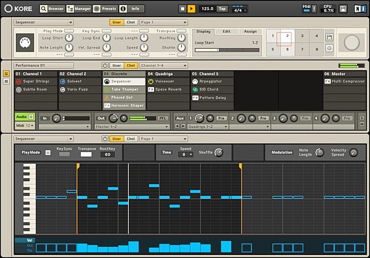Click the Multi Compressor FX icon
370x258 pixels.
click(x=327, y=81)
